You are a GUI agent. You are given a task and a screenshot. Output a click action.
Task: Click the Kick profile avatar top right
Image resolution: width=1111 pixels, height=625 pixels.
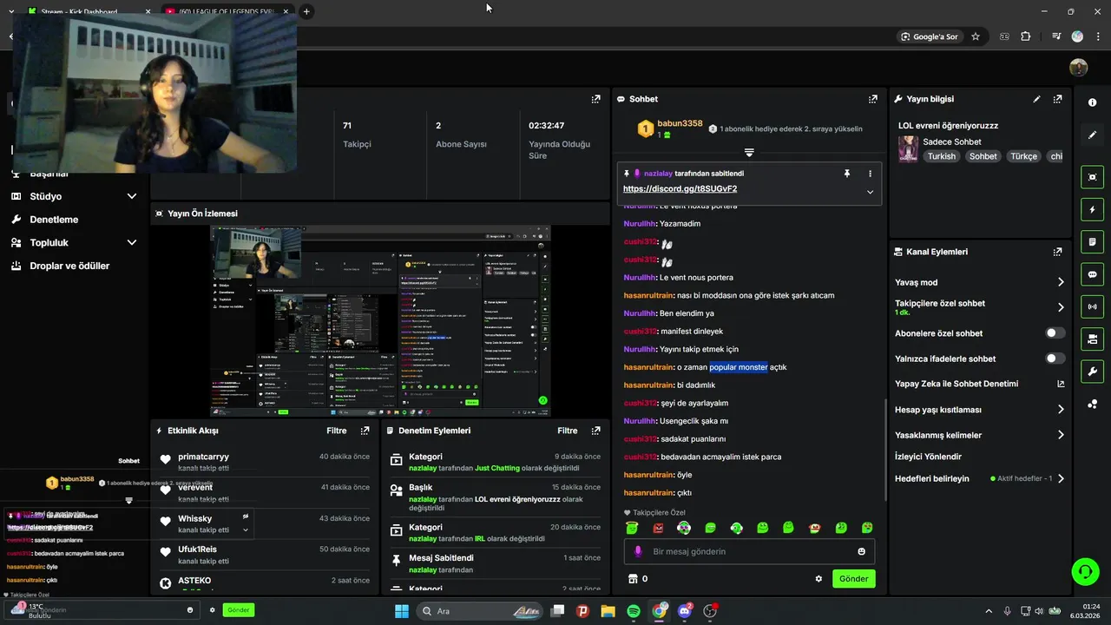pyautogui.click(x=1078, y=68)
